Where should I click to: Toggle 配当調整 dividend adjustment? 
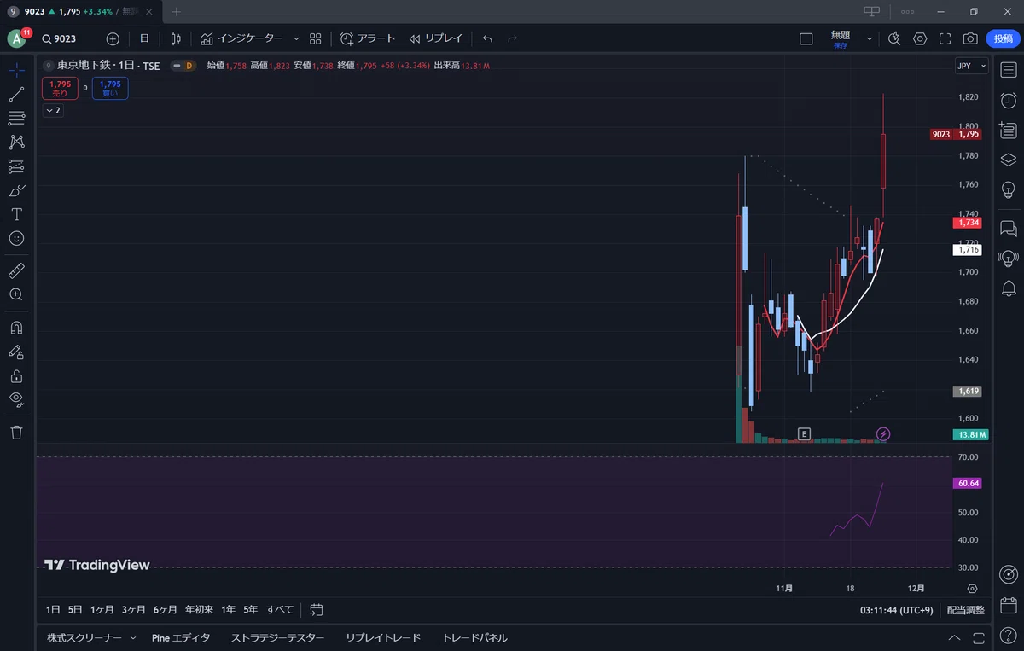tap(966, 610)
